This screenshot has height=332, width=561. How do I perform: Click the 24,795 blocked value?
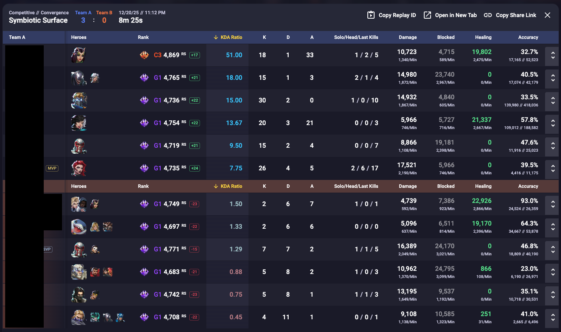445,268
